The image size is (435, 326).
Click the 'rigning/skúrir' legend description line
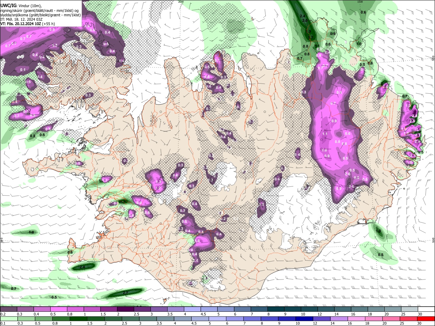point(40,11)
